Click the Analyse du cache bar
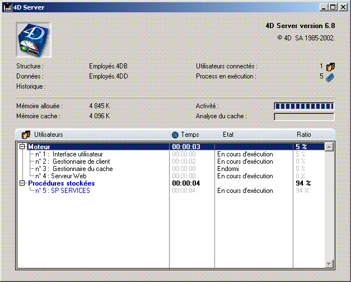Image resolution: width=351 pixels, height=282 pixels. coord(303,117)
